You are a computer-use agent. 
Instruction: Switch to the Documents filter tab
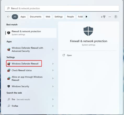tap(36, 17)
